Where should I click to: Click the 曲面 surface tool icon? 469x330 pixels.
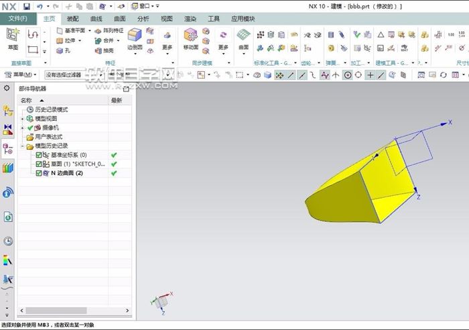244,38
